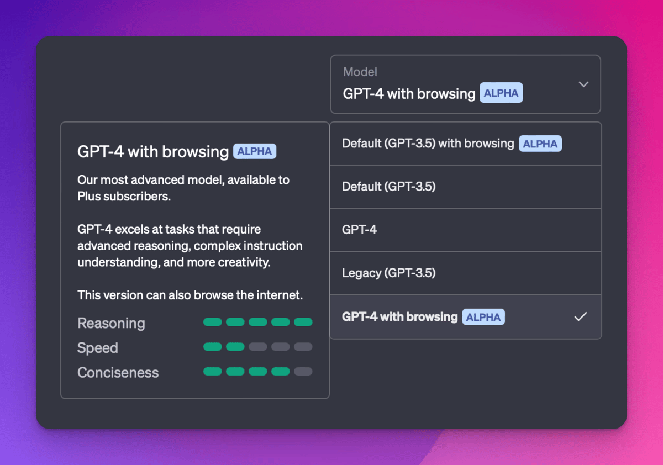
Task: Click ALPHA badge in the Model selector field
Action: [501, 93]
